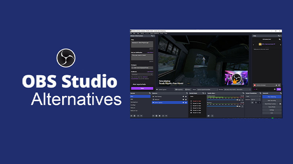Open Audio Mixer advanced properties gear icon

(x=209, y=116)
